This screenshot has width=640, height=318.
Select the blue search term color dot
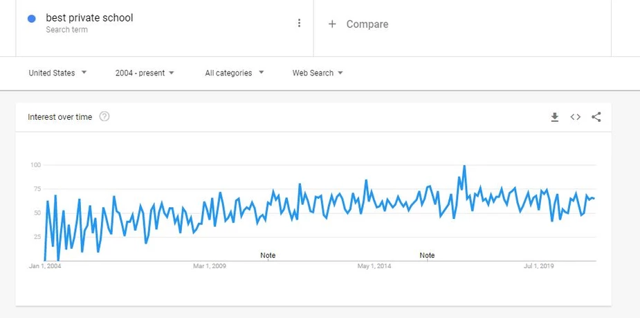[31, 19]
